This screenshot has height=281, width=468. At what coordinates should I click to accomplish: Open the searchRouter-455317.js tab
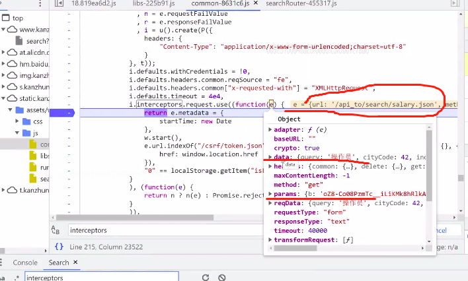point(301,3)
